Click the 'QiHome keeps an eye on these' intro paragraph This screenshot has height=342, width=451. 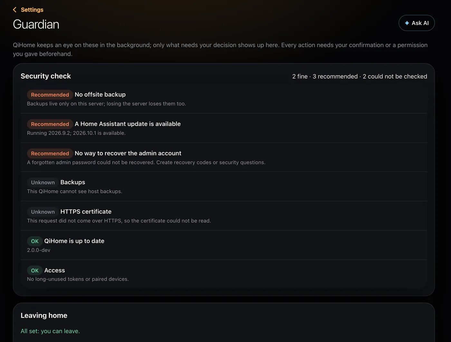tap(220, 50)
